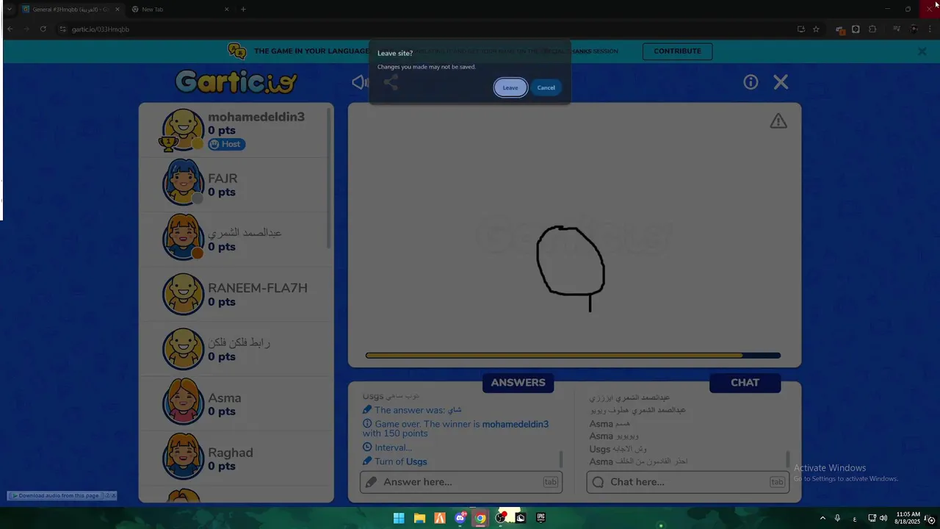Viewport: 940px width, 529px height.
Task: Click Asma's player avatar
Action: tap(183, 402)
